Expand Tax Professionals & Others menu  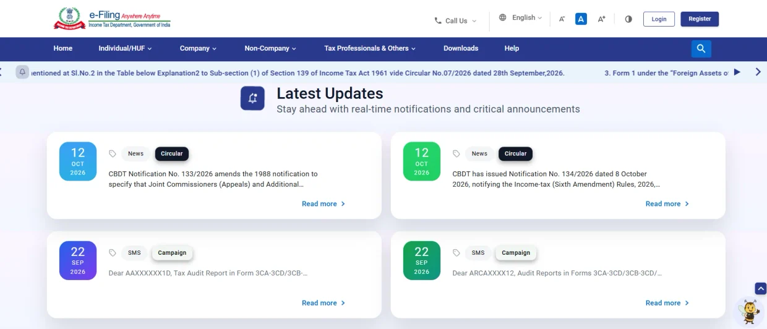[370, 48]
